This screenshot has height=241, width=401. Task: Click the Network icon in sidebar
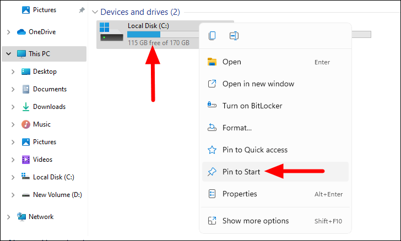click(21, 217)
